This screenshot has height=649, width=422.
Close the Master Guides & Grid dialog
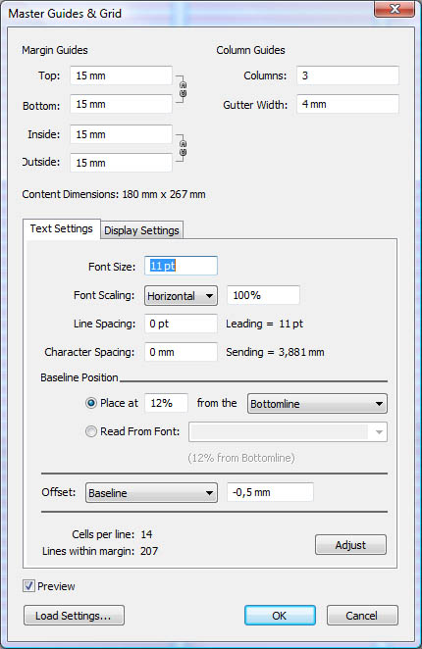pos(395,9)
